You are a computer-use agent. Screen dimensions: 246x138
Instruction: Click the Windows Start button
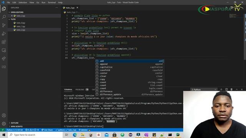(x=4, y=135)
